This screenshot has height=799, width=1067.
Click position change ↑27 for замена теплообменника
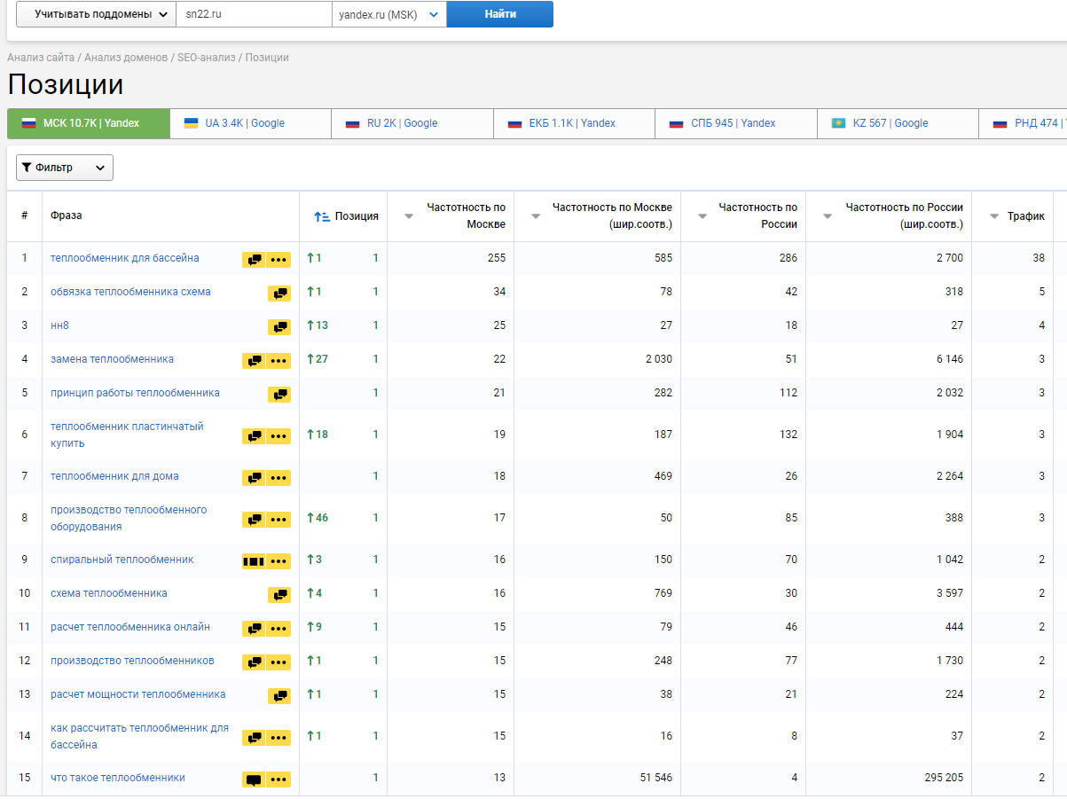pos(318,359)
